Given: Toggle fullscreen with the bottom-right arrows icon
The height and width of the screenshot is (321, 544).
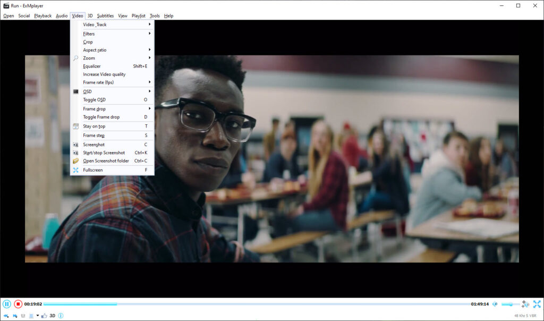Looking at the screenshot, I should click(x=537, y=304).
